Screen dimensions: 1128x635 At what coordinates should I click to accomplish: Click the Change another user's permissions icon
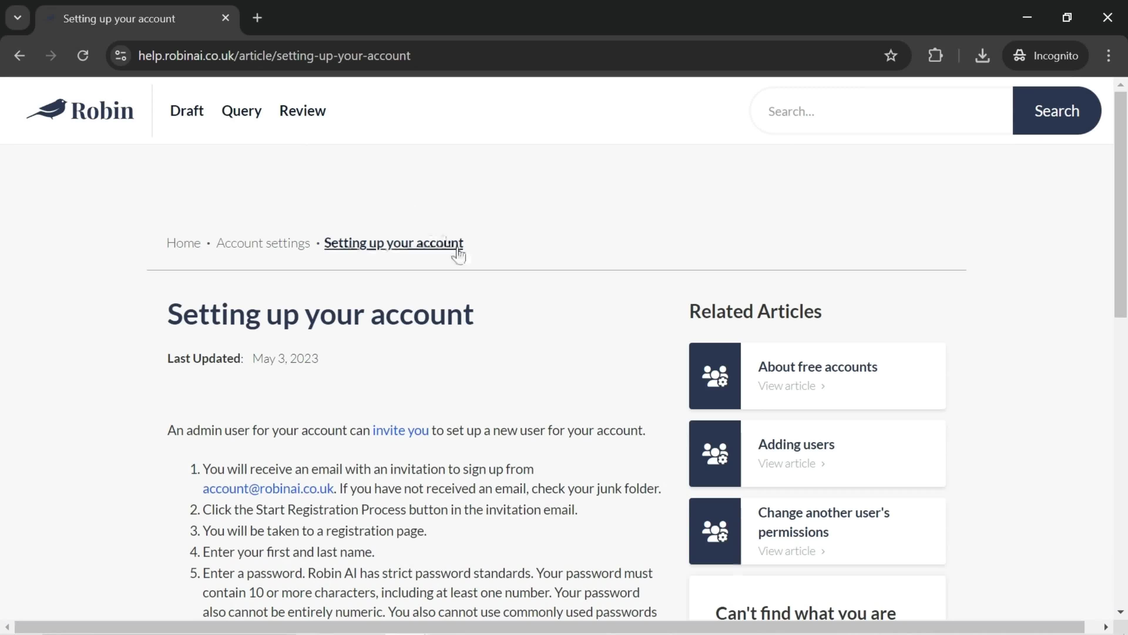click(x=715, y=531)
